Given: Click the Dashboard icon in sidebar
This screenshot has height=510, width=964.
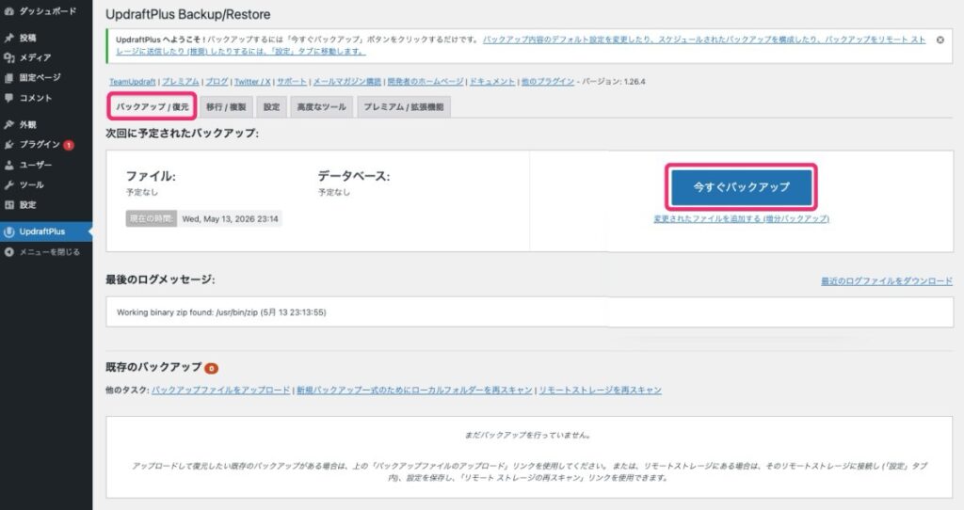Looking at the screenshot, I should pyautogui.click(x=8, y=11).
